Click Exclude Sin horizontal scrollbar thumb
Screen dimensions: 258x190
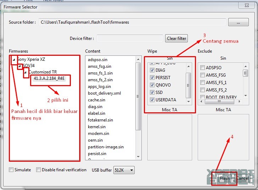pyautogui.click(x=219, y=101)
